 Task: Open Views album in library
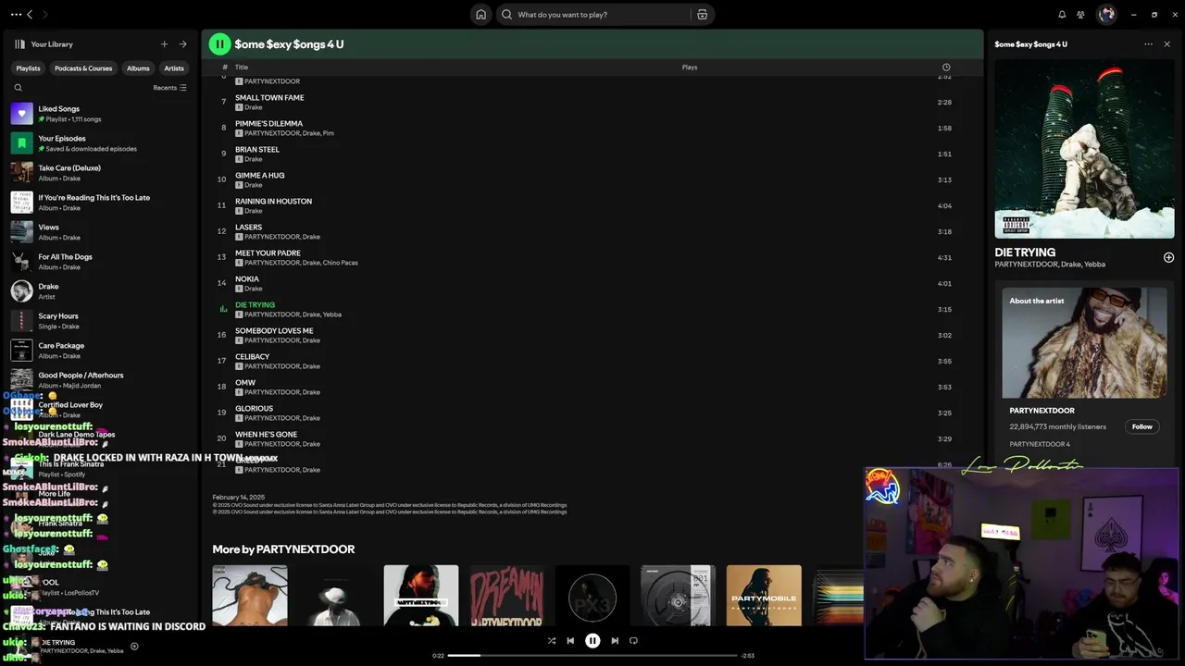coord(100,232)
